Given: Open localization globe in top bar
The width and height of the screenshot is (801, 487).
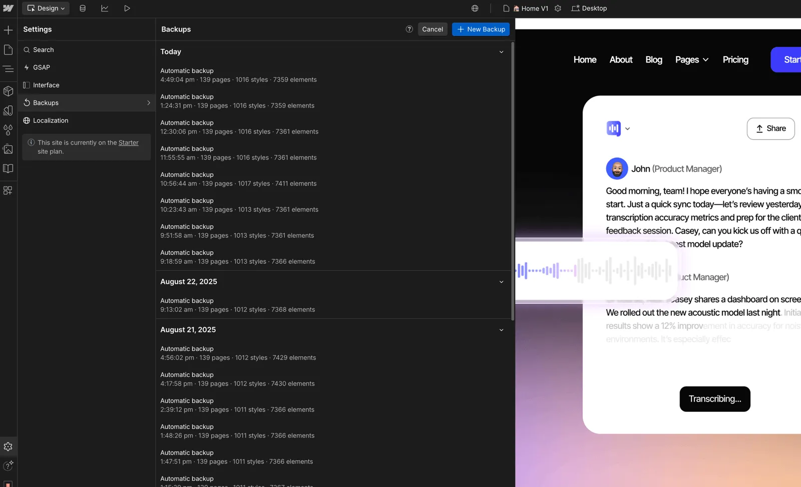Looking at the screenshot, I should [474, 8].
